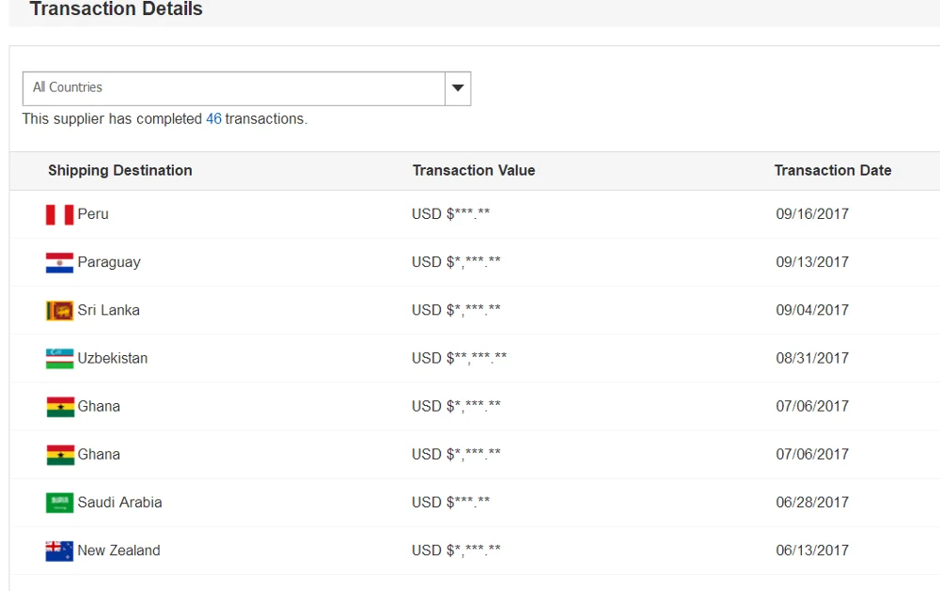The image size is (940, 591).
Task: Click the Paraguay flag icon
Action: pyautogui.click(x=58, y=262)
